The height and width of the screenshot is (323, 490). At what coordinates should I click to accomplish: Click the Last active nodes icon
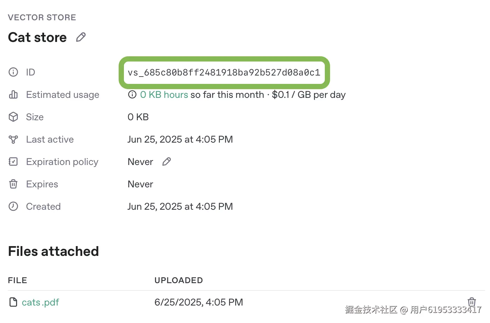click(13, 139)
